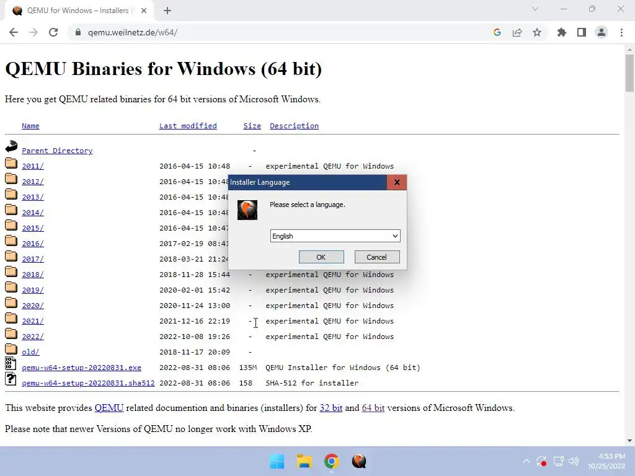Open File Explorer from the taskbar
Viewport: 635px width, 476px height.
click(304, 461)
